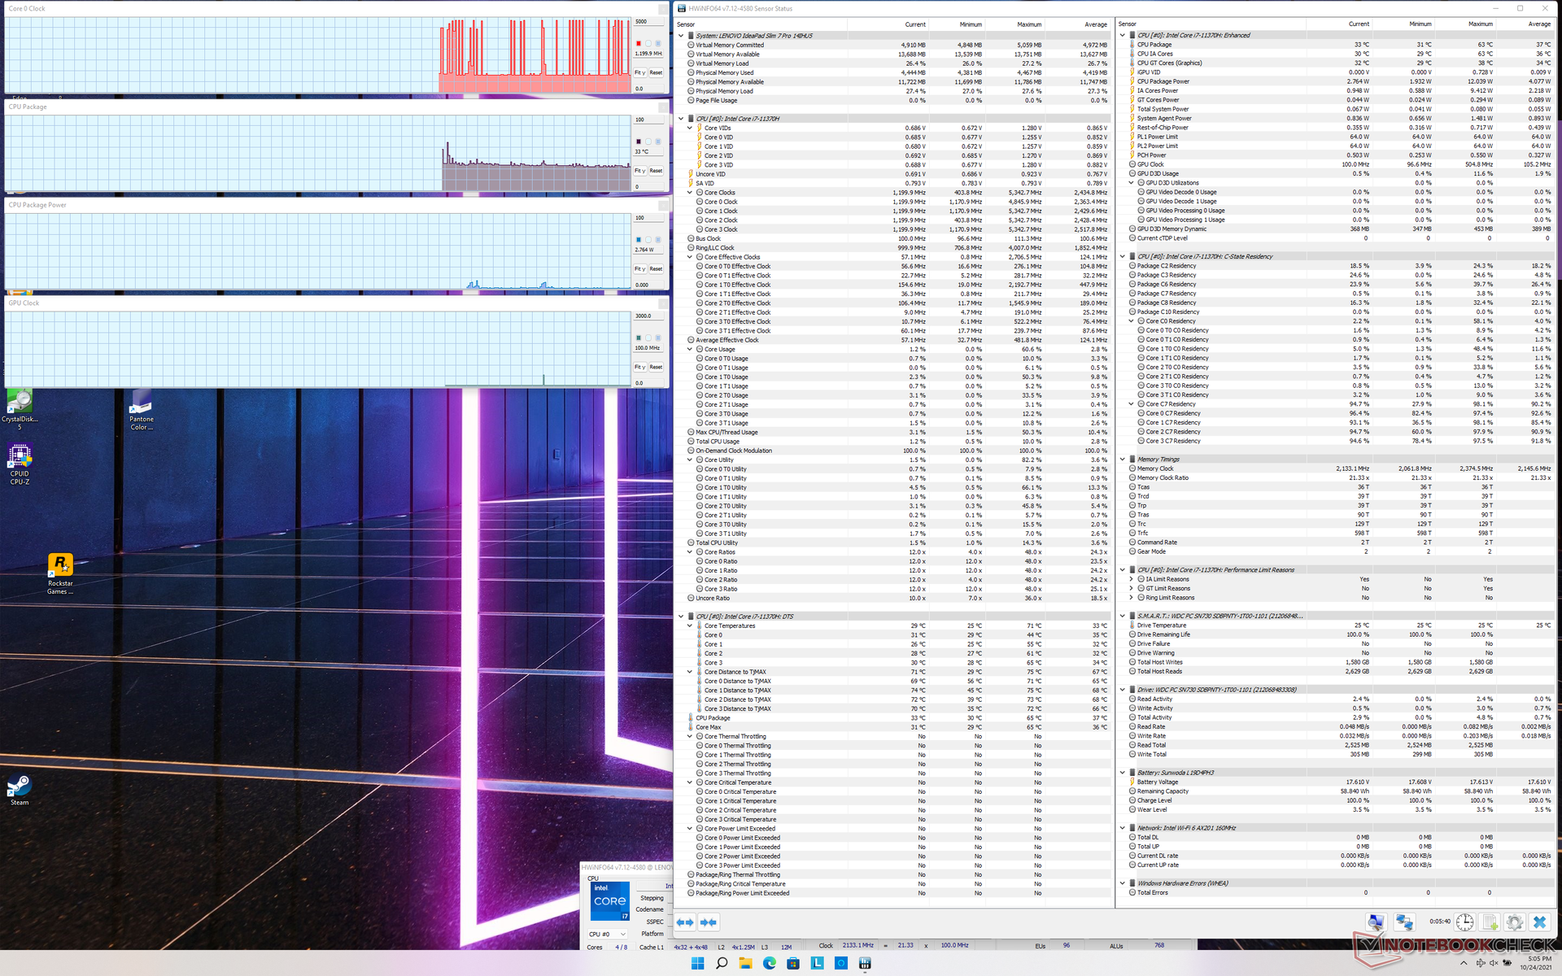The height and width of the screenshot is (976, 1562).
Task: Click Reset in GPU Clock graph
Action: pyautogui.click(x=656, y=367)
